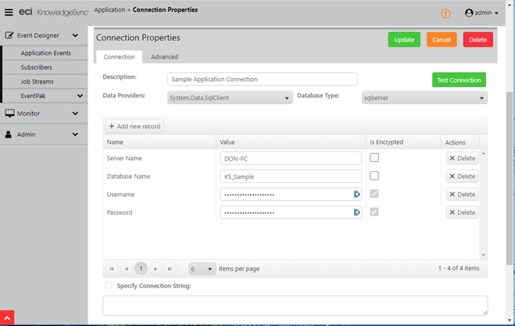Image resolution: width=515 pixels, height=326 pixels.
Task: Open the hamburger navigation menu
Action: click(9, 13)
